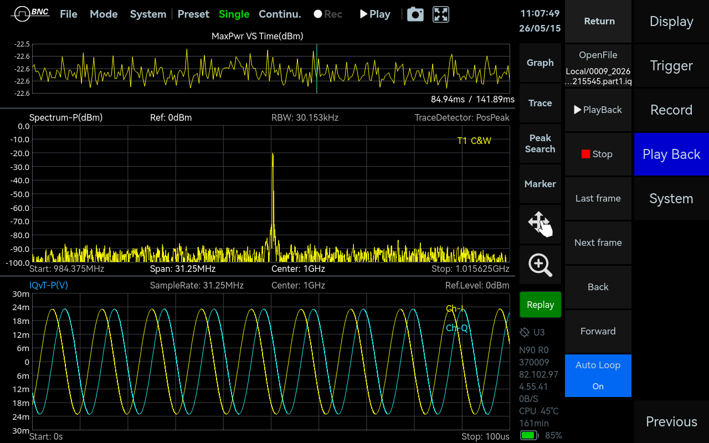Select the pan/move hand tool icon
The width and height of the screenshot is (709, 443).
click(x=540, y=224)
